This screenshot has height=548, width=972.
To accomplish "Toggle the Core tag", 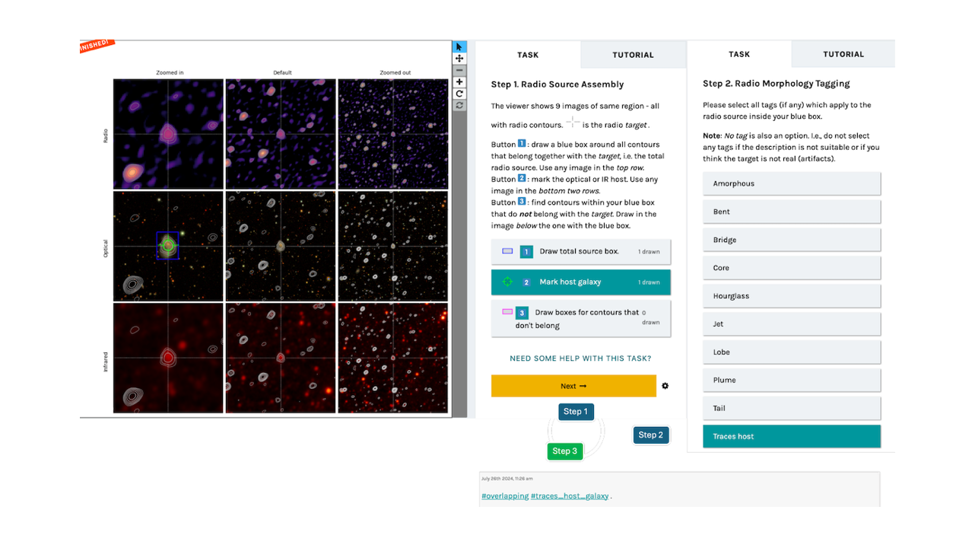I will point(792,268).
